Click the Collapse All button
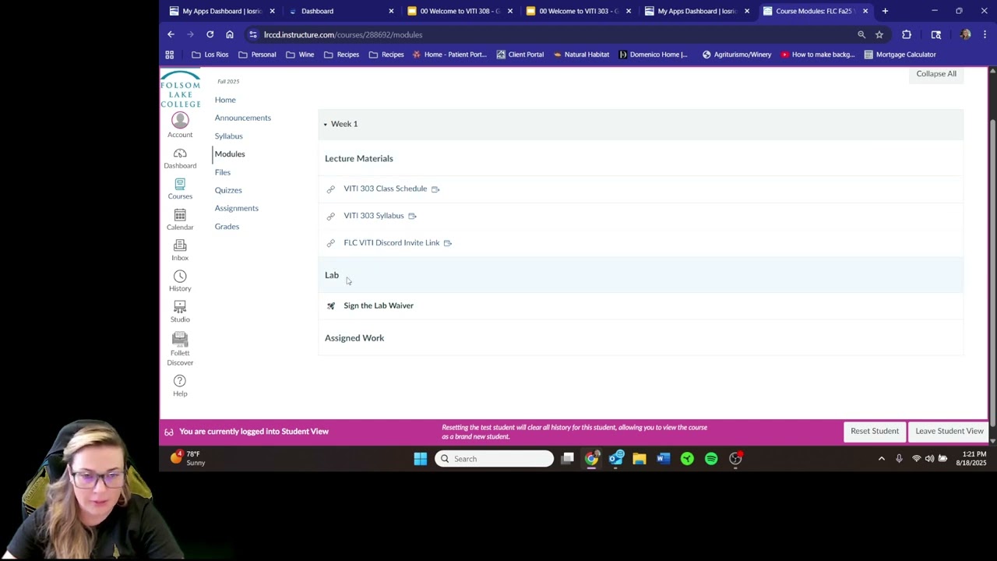This screenshot has height=561, width=997. click(x=935, y=74)
